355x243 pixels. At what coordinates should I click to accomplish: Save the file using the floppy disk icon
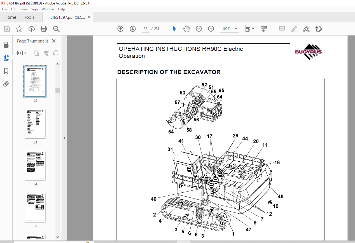7,29
